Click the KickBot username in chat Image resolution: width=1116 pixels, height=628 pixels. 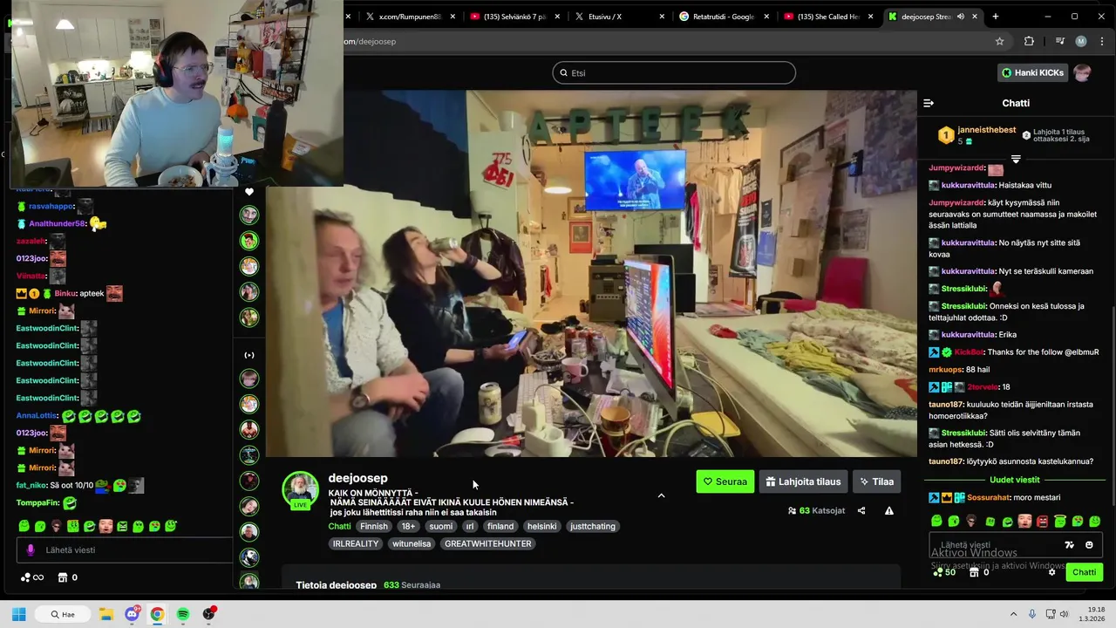click(969, 352)
